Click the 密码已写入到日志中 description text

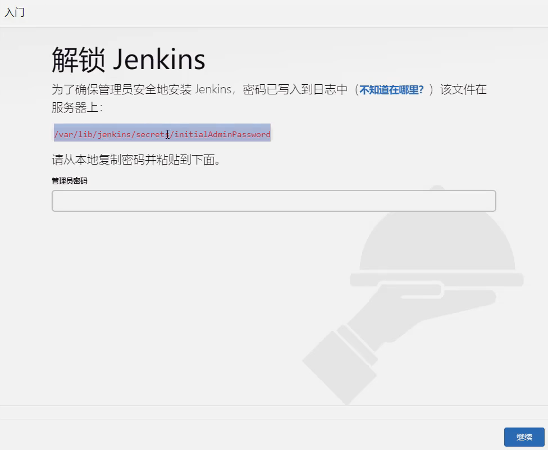click(x=295, y=89)
